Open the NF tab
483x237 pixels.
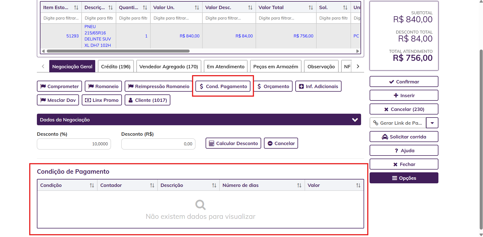tap(347, 66)
